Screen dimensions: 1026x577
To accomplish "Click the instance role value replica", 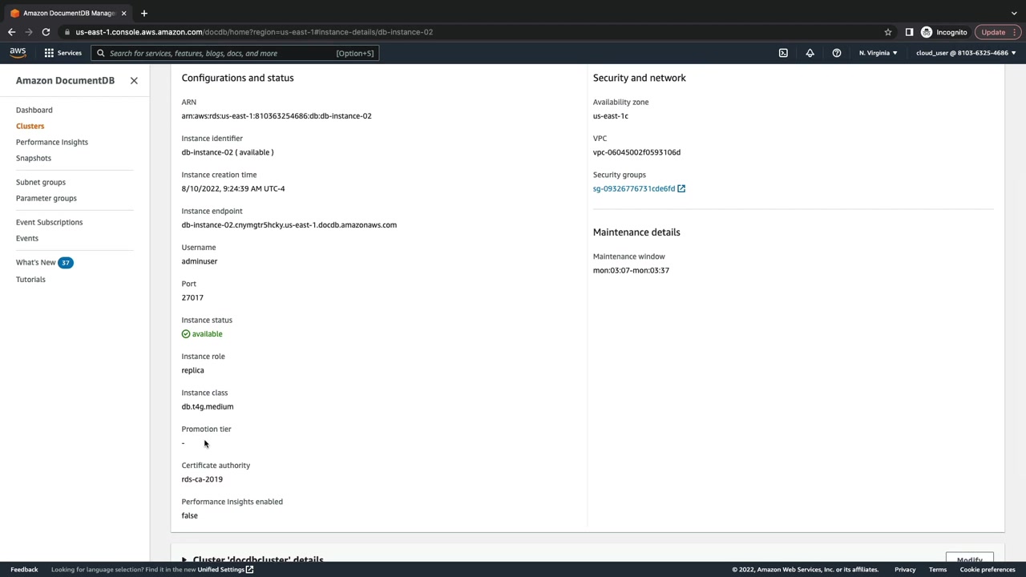I will pos(192,370).
